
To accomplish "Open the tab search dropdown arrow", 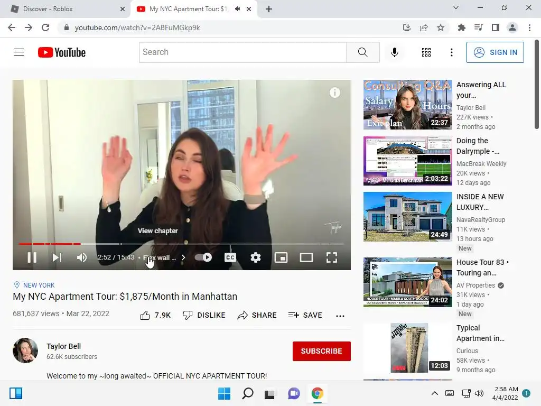I will point(455,7).
